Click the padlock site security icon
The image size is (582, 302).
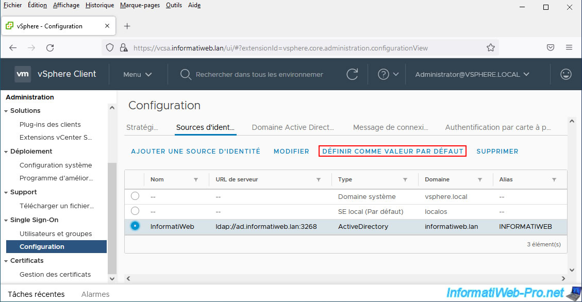[x=124, y=48]
